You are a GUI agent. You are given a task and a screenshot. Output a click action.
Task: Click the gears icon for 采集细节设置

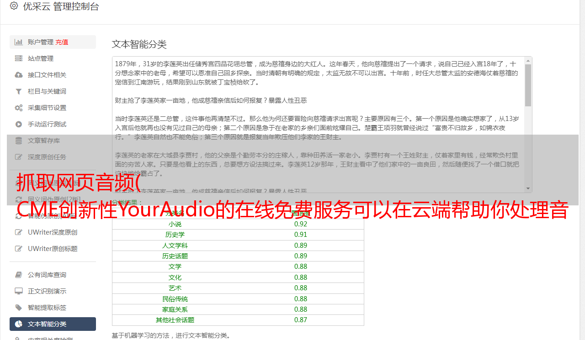click(x=19, y=108)
